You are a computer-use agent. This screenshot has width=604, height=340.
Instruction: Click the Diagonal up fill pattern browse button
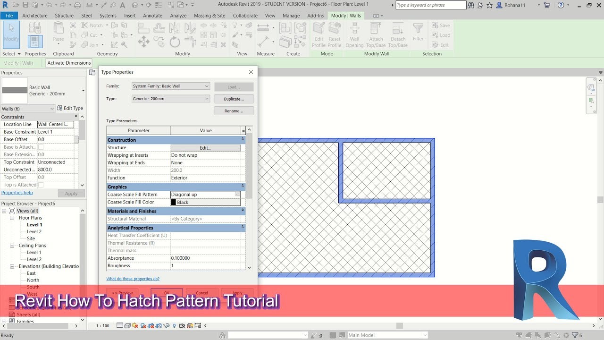point(238,195)
